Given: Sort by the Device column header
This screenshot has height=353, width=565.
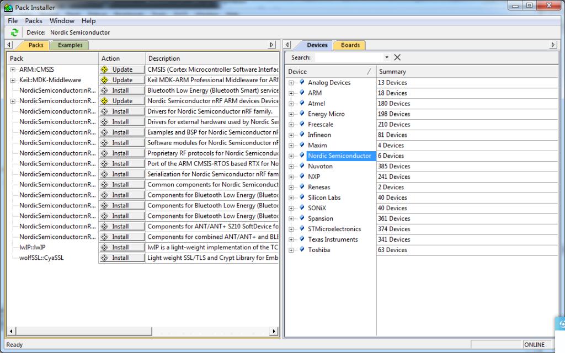Looking at the screenshot, I should (x=331, y=72).
